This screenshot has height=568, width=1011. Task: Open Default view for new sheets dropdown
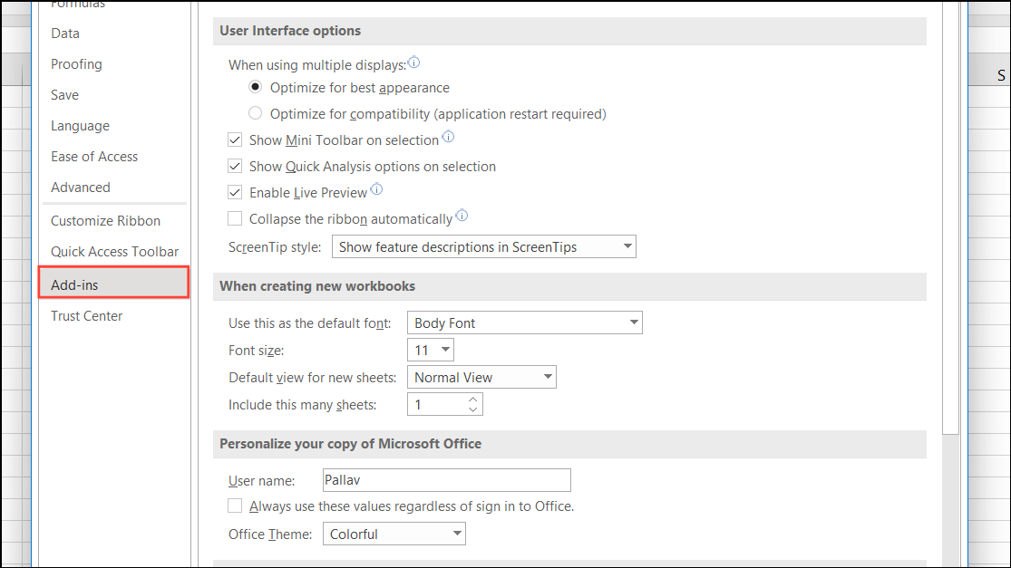point(481,377)
